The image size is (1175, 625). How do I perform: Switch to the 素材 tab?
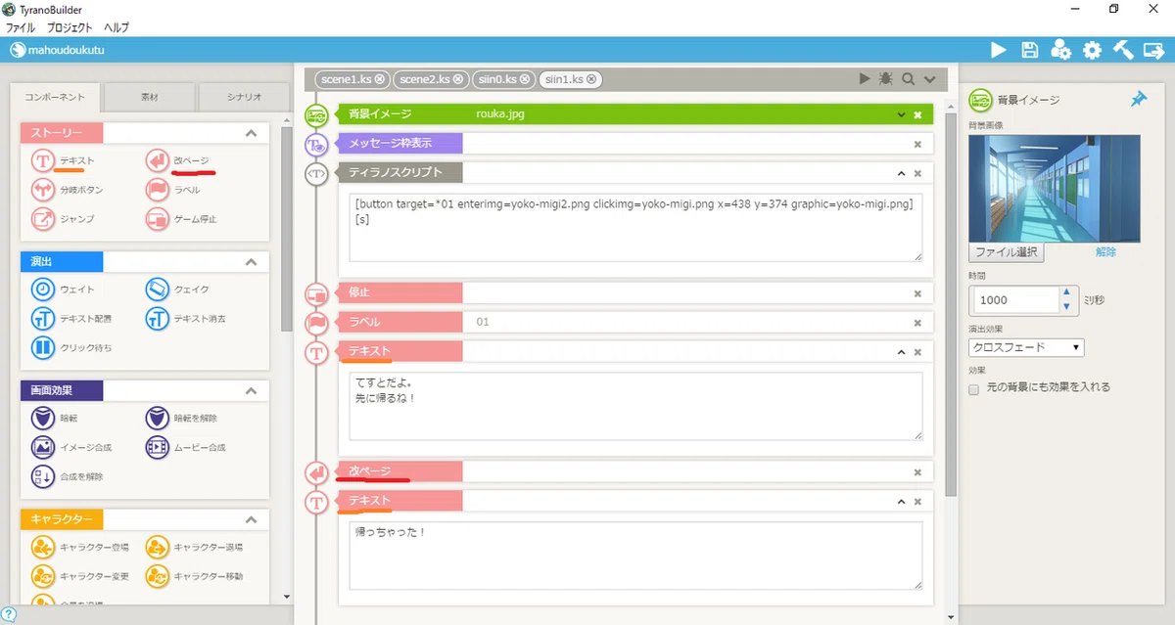click(149, 98)
